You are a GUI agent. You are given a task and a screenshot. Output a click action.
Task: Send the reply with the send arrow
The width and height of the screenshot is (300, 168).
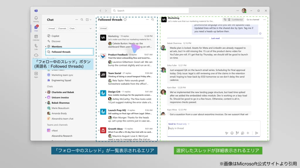[257, 133]
